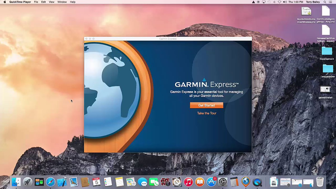Viewport: 336px width, 189px height.
Task: Click the Garmin Express window title bar
Action: 168,39
